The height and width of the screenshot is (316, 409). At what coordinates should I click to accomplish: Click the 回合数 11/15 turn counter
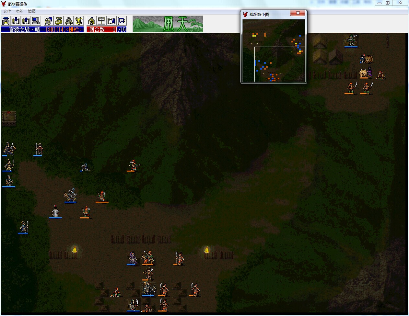[107, 29]
